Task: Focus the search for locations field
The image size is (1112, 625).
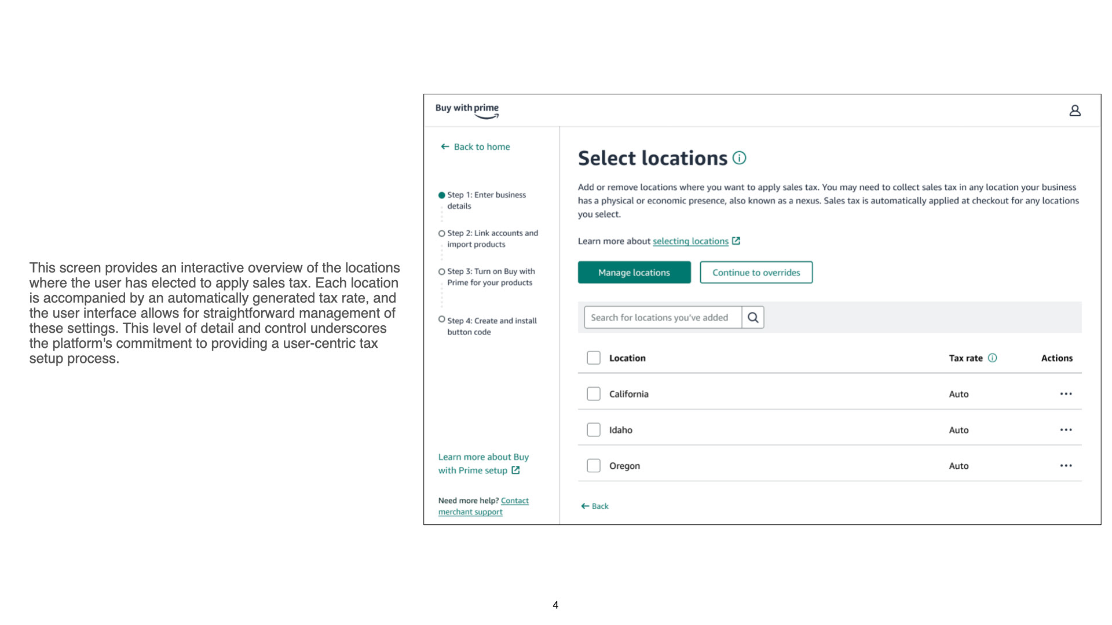Action: [x=662, y=318]
